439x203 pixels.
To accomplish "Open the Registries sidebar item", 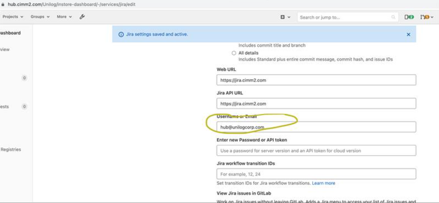I will point(11,149).
